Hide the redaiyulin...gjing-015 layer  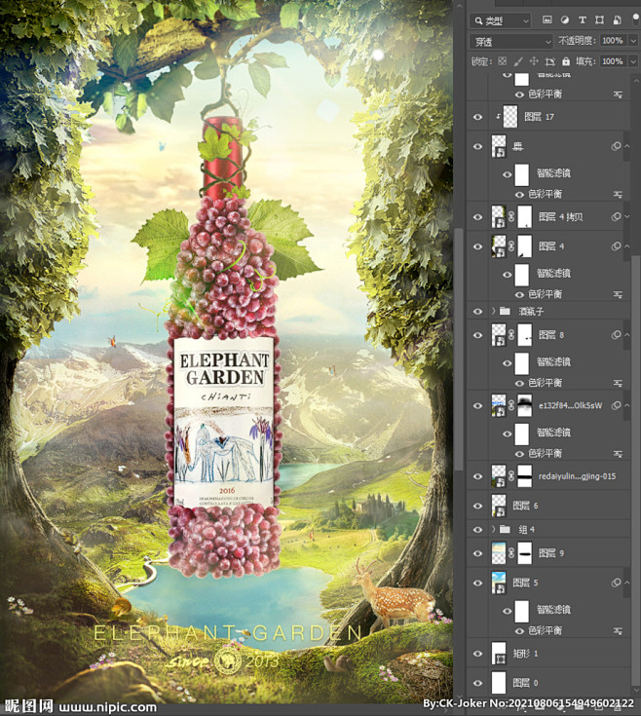point(477,476)
